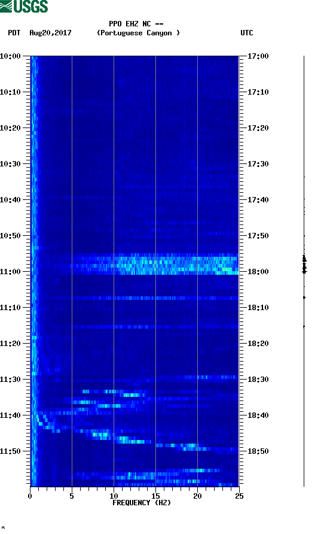Image resolution: width=330 pixels, height=534 pixels.
Task: Click the 25 Hz frequency axis label
Action: point(239,496)
